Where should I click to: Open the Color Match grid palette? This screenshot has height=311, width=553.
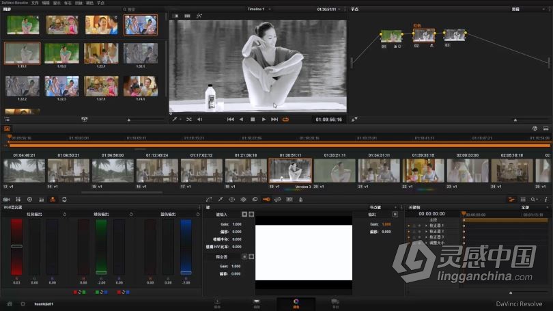[18, 200]
